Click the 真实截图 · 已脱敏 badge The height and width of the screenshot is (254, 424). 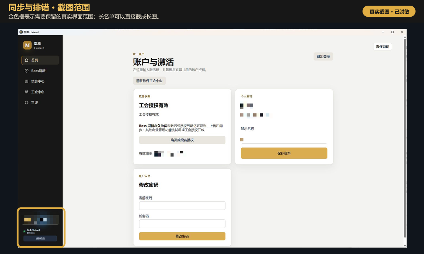pos(389,12)
